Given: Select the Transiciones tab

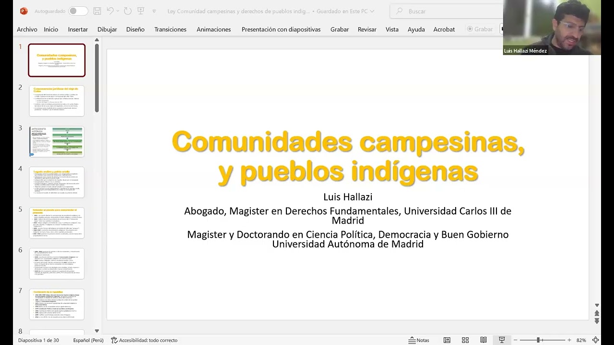Looking at the screenshot, I should click(170, 29).
